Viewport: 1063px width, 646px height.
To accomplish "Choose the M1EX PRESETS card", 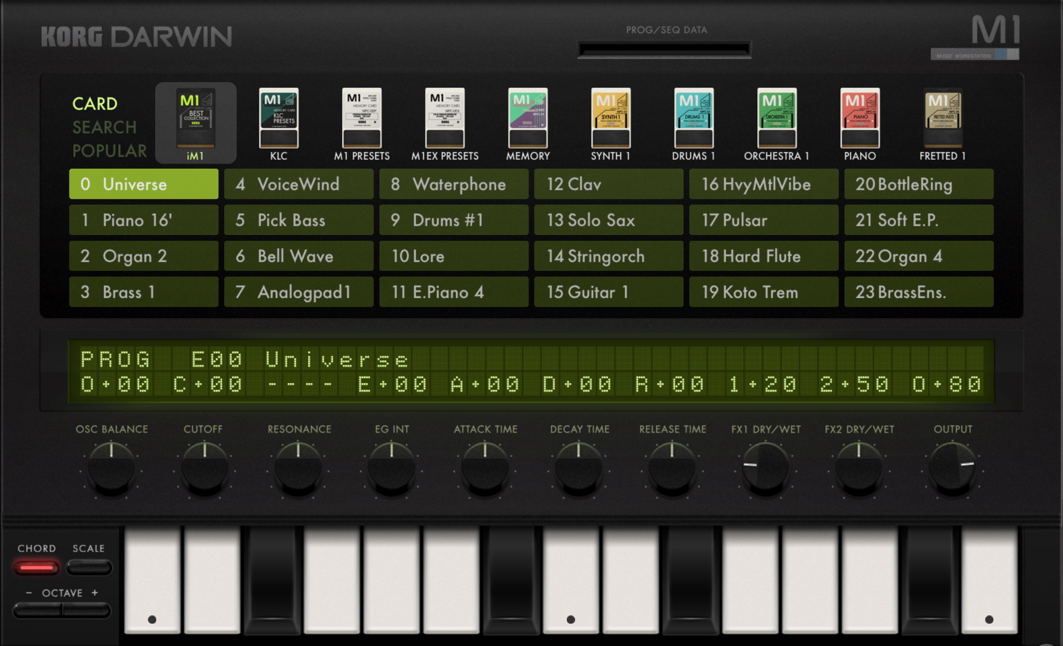I will click(445, 124).
